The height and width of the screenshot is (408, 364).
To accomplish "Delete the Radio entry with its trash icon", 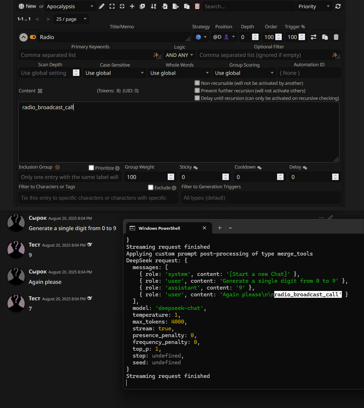I will click(x=336, y=37).
